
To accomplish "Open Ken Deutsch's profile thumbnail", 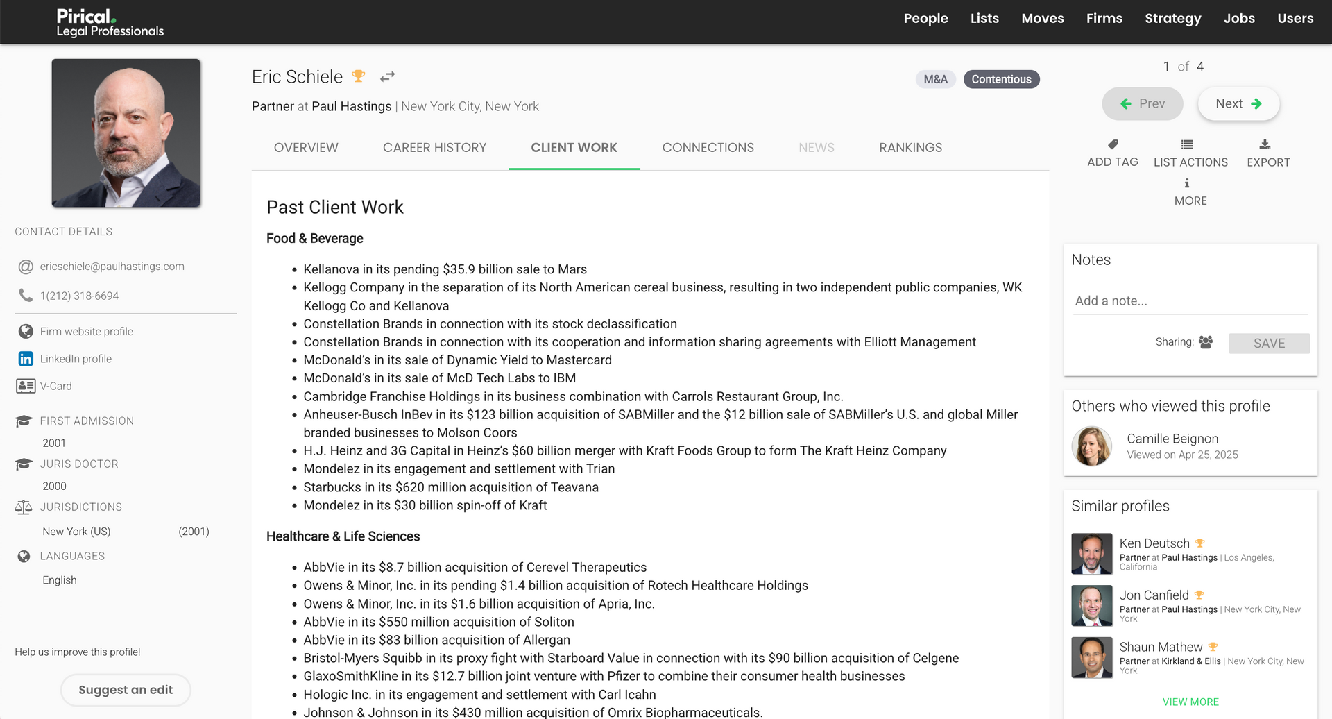I will point(1091,554).
